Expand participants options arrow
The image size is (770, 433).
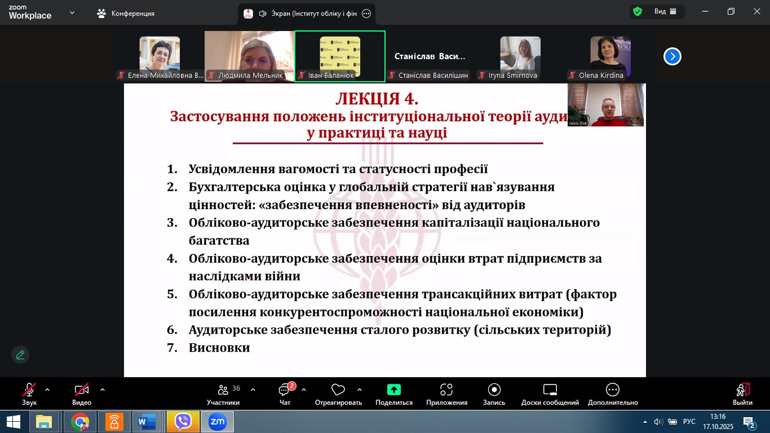253,390
